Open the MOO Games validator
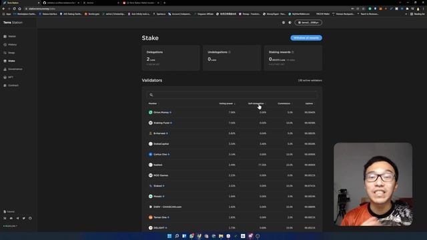The image size is (427, 240). (x=161, y=175)
